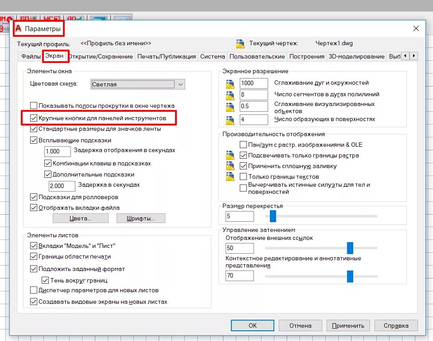Uncheck Подсказки для ролловеров
Screen dimensions: 433x341
point(33,197)
